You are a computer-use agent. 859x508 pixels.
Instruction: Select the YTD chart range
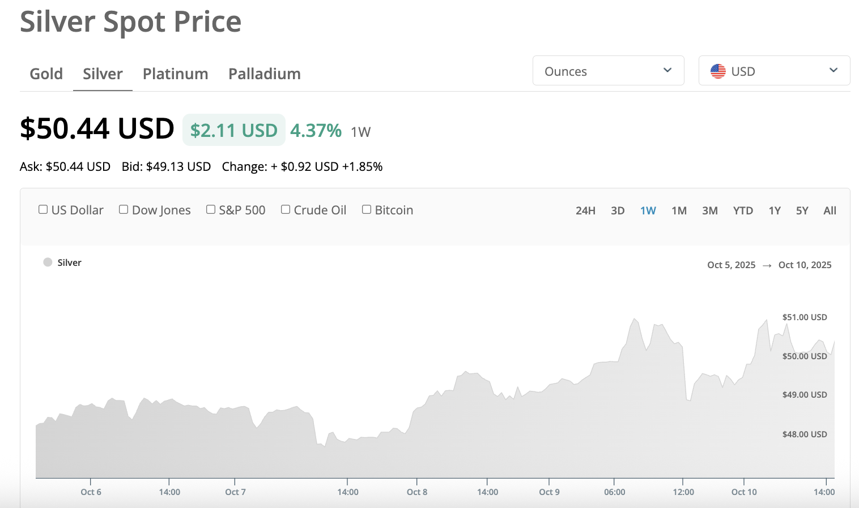coord(743,211)
